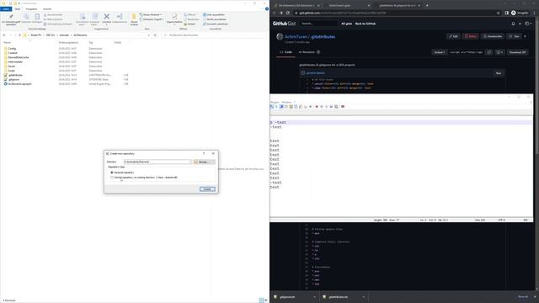Select the .uproject file in the list

coord(20,84)
